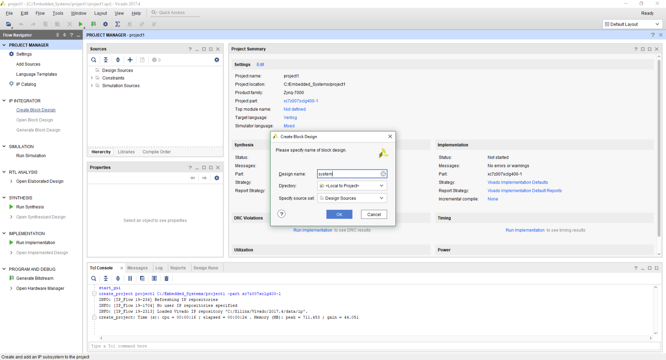The image size is (666, 360).
Task: Expand Open Hardware Manager
Action: pos(11,288)
